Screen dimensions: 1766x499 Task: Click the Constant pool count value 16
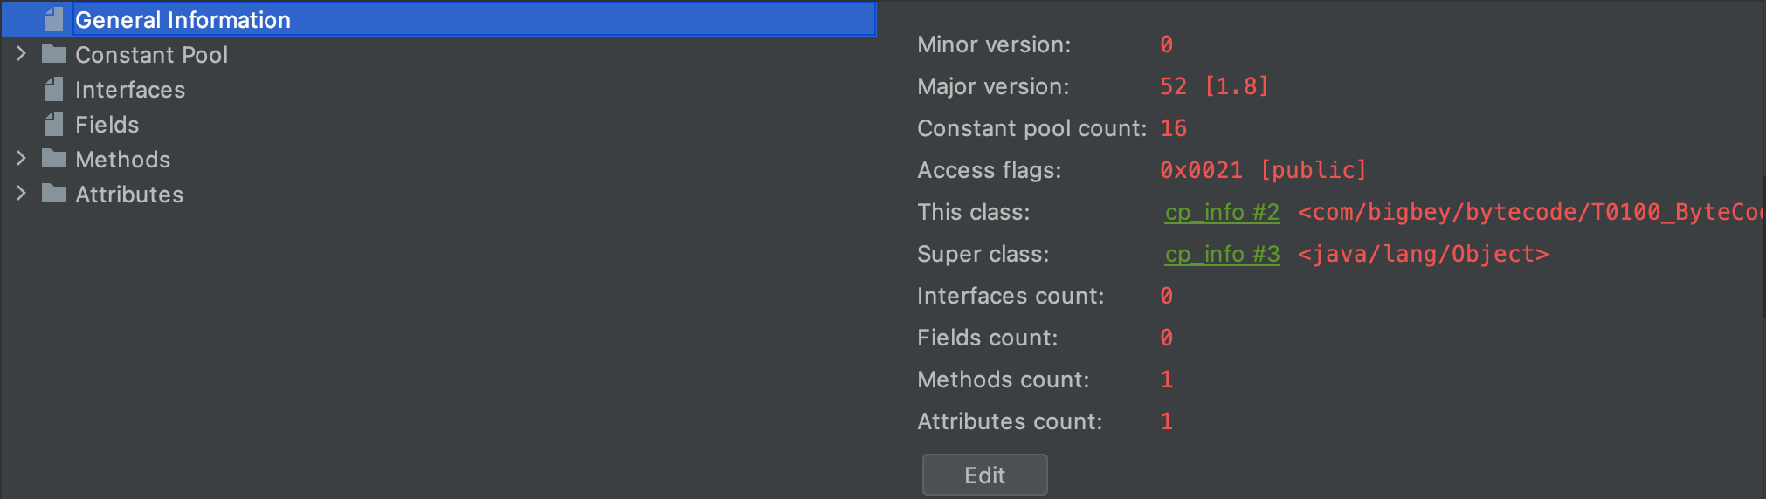1173,128
